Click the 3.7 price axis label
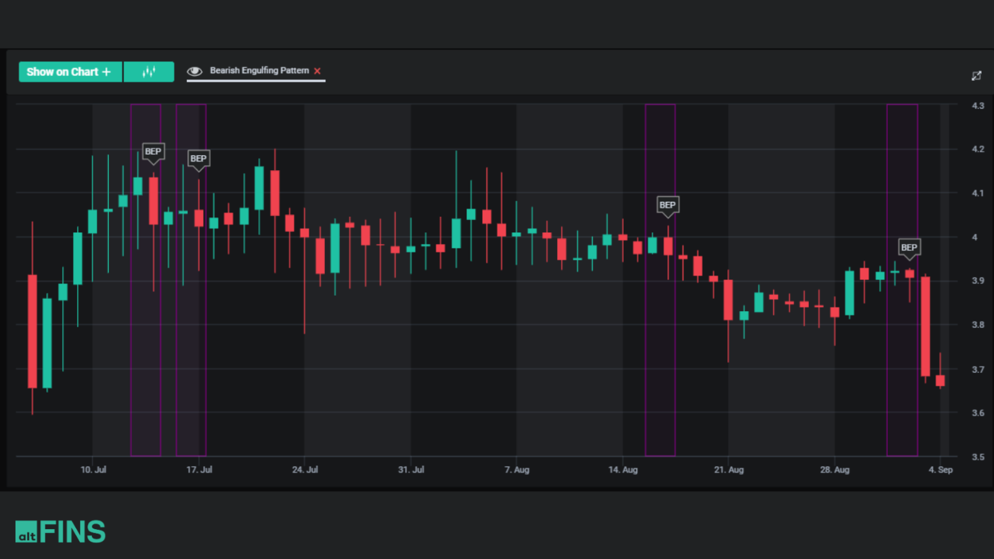The height and width of the screenshot is (559, 994). [x=978, y=369]
